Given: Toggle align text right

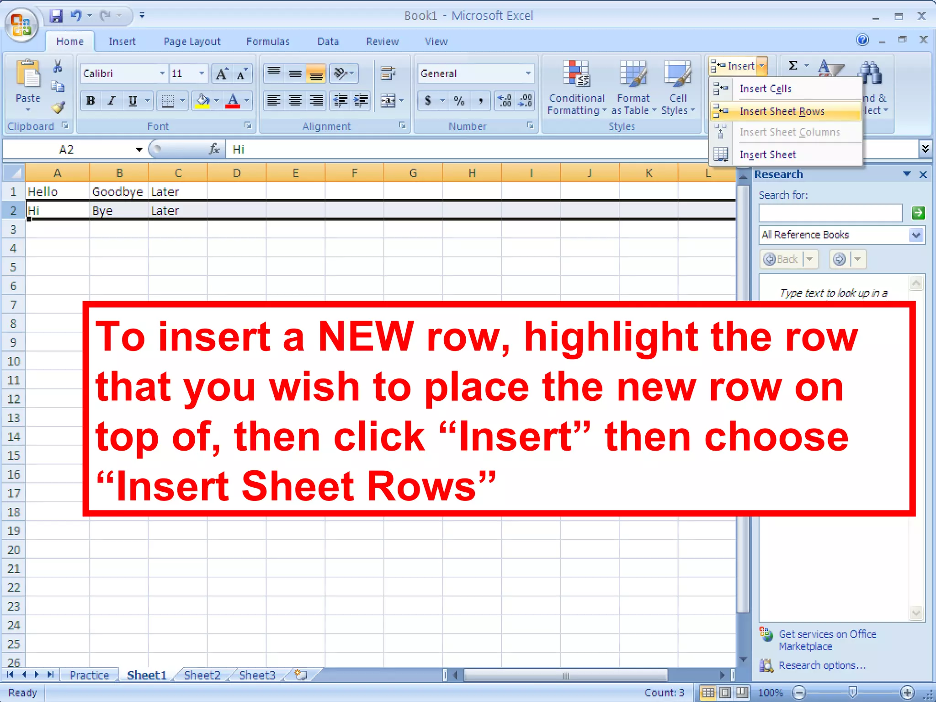Looking at the screenshot, I should (316, 101).
